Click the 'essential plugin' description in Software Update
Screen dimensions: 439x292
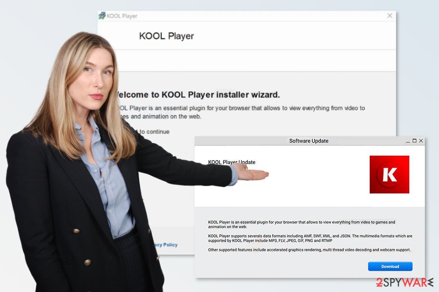[x=301, y=224]
